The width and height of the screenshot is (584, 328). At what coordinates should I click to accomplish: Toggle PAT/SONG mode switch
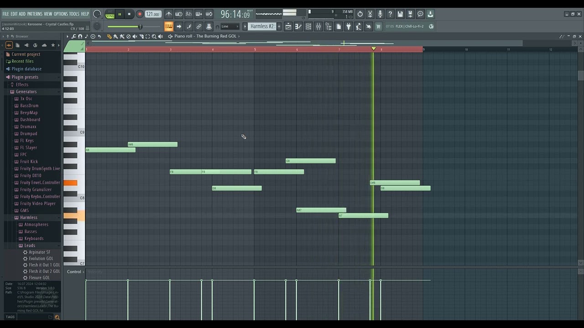click(110, 14)
